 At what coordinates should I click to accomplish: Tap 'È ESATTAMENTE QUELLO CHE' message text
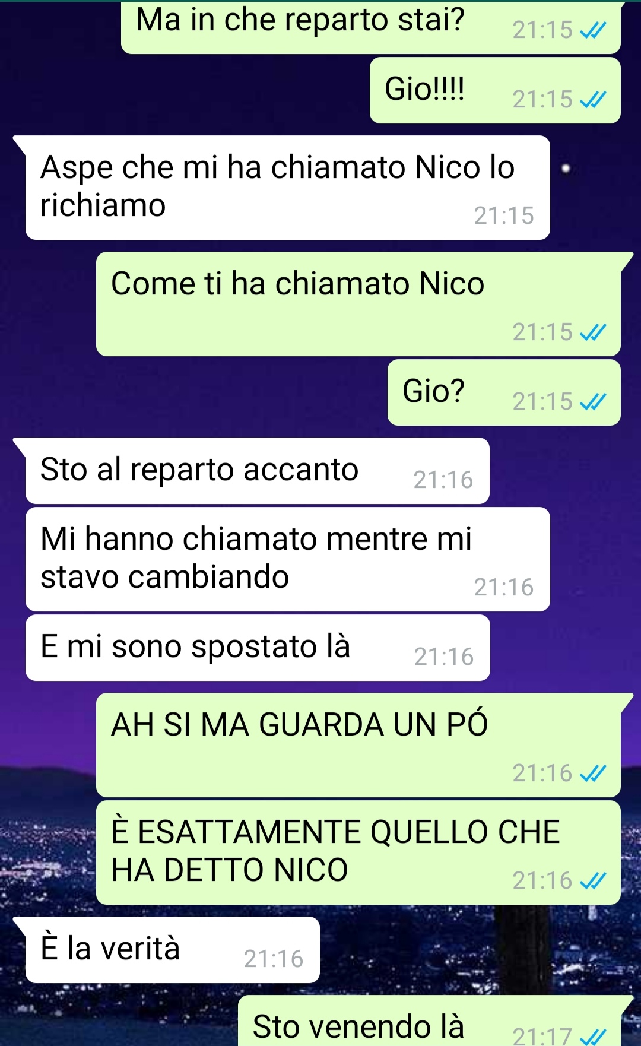(x=335, y=831)
